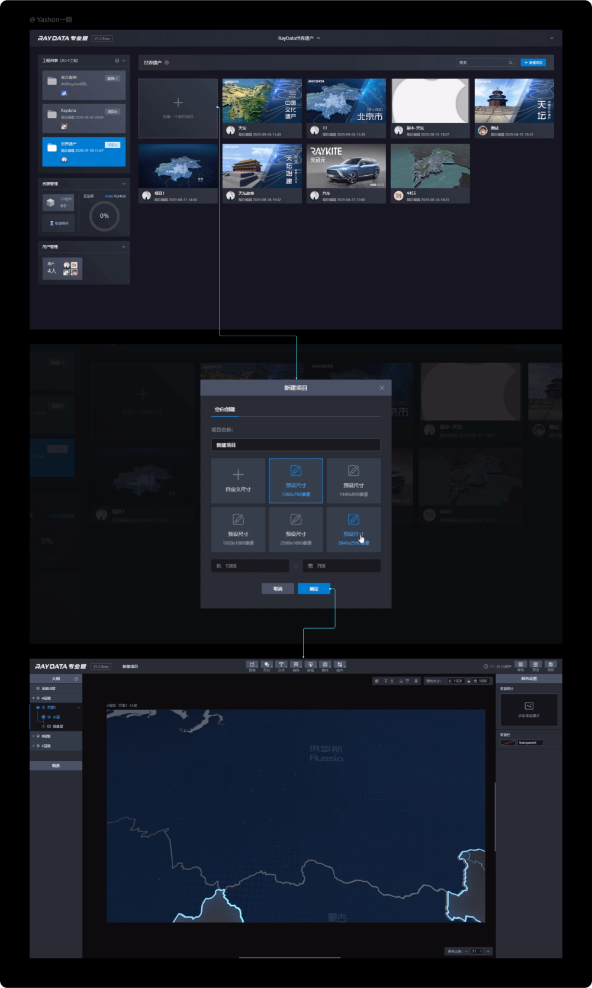592x988 pixels.
Task: Open the chevron on 页面1 row
Action: [78, 707]
